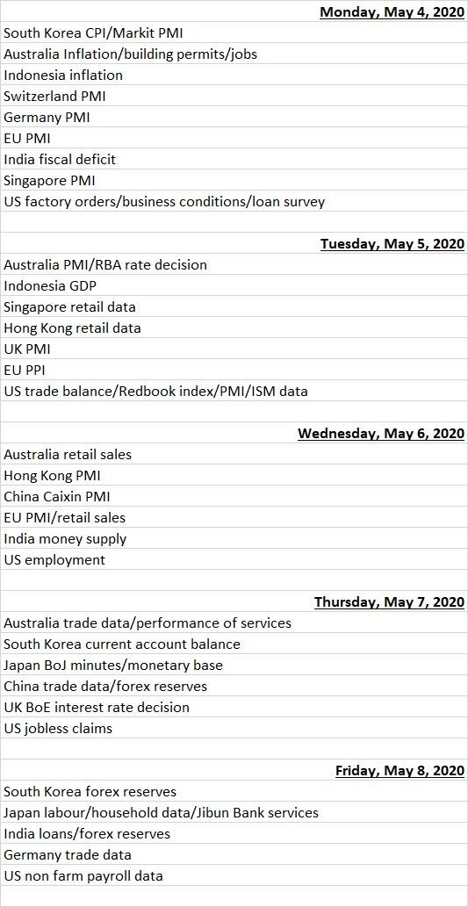Screen dimensions: 468x907
Task: Select the India money supply row
Action: 234,538
